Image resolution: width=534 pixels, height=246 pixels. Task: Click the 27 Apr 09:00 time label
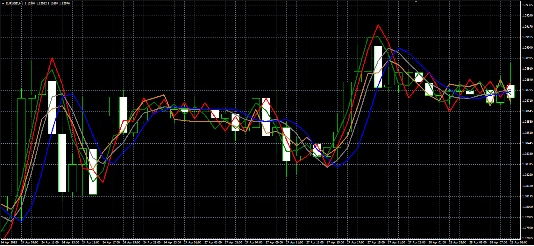point(274,243)
